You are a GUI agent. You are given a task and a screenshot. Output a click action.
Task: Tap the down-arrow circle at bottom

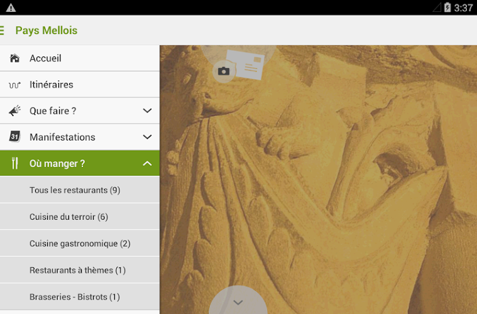tap(238, 301)
